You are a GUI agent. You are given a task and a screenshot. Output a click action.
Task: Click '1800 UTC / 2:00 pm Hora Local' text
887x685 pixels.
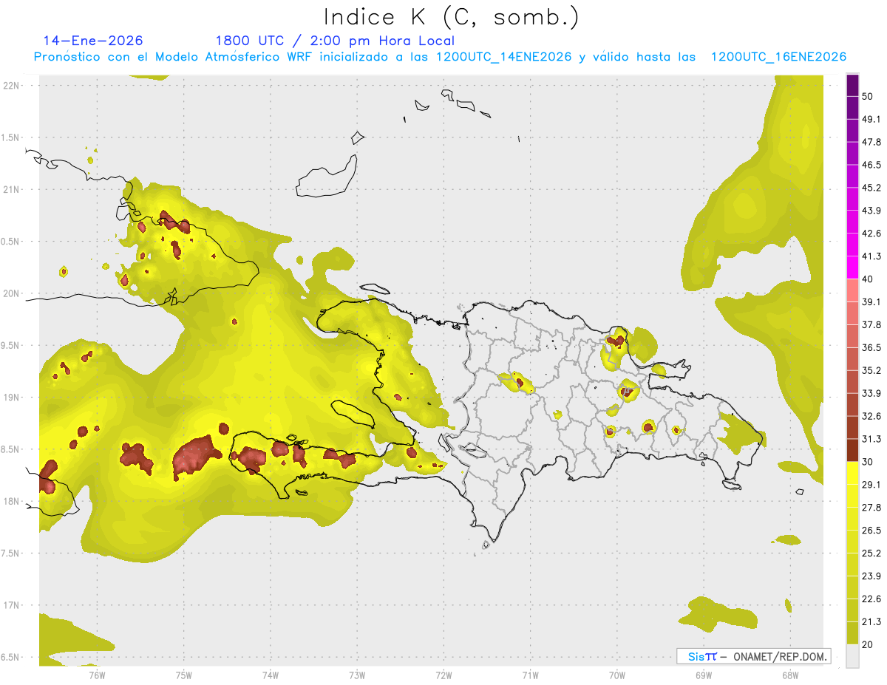coord(335,41)
